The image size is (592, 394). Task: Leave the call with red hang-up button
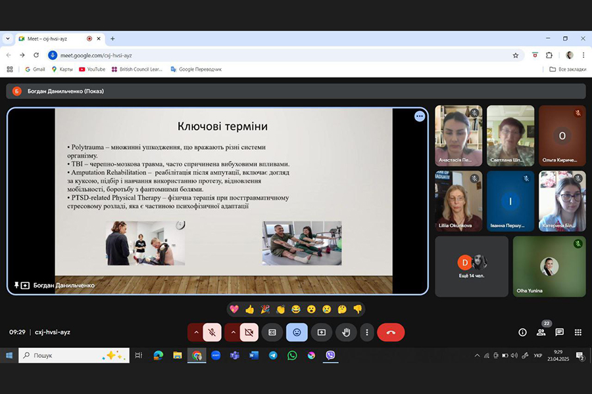[391, 332]
